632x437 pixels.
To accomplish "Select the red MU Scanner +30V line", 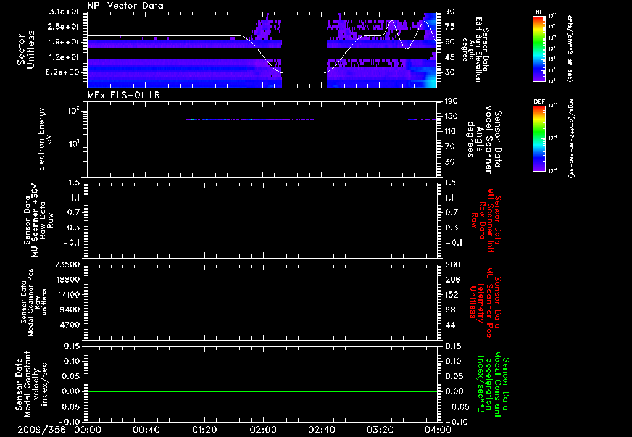I will pyautogui.click(x=262, y=239).
